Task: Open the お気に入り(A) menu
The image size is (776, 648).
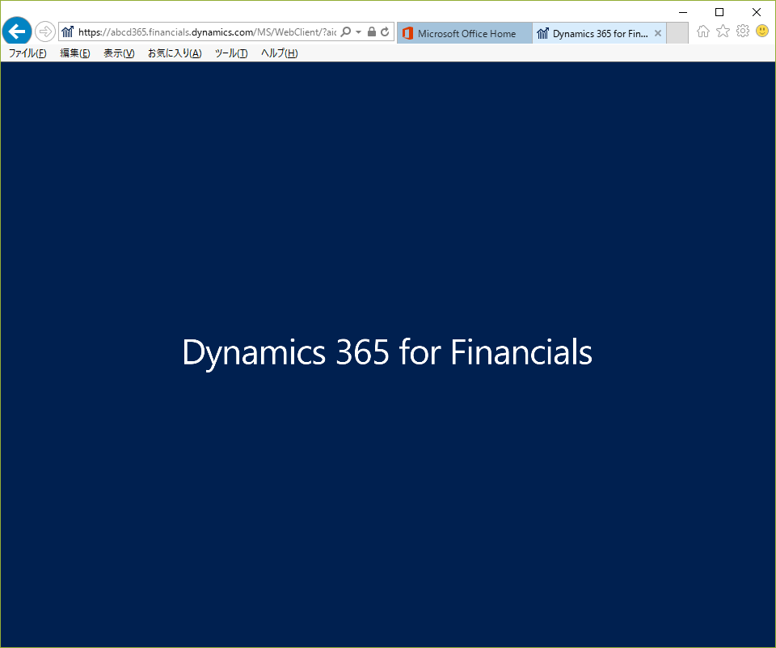Action: (x=175, y=53)
